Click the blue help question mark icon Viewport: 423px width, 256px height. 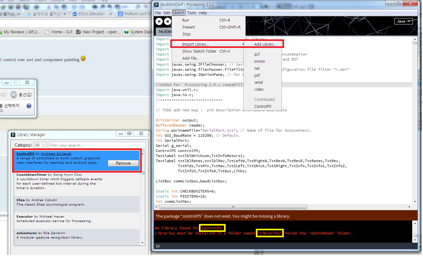pyautogui.click(x=29, y=106)
